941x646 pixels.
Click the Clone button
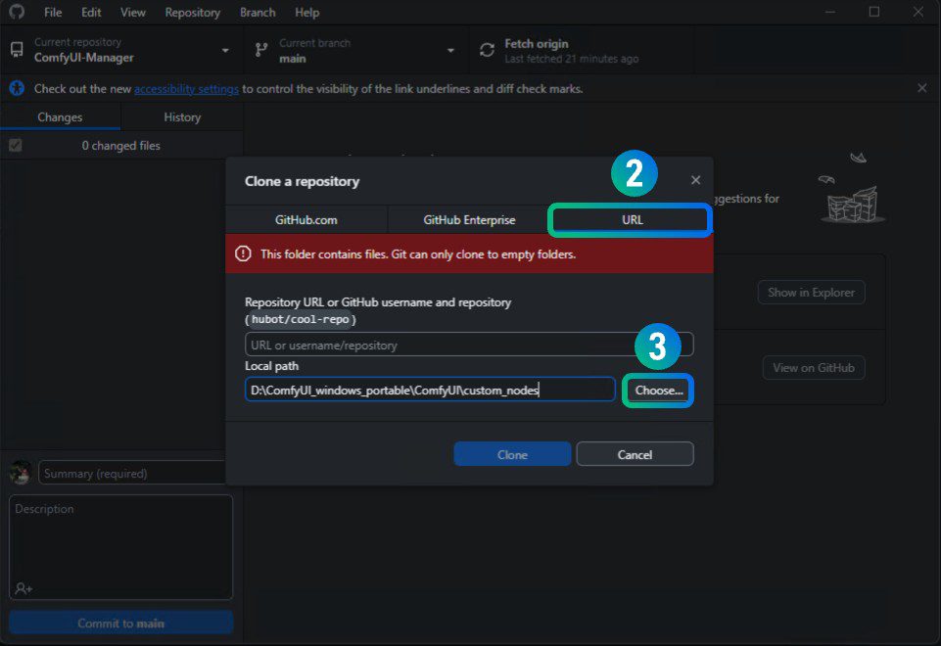coord(512,455)
